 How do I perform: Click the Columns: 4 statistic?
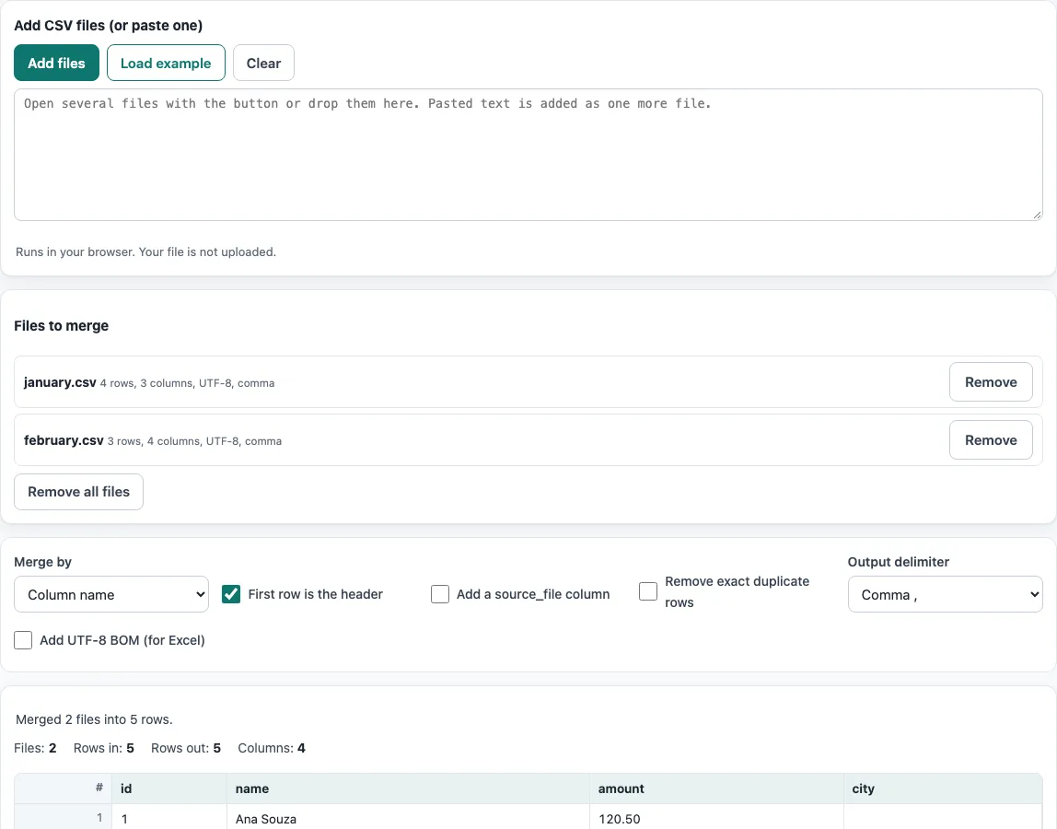[x=272, y=748]
